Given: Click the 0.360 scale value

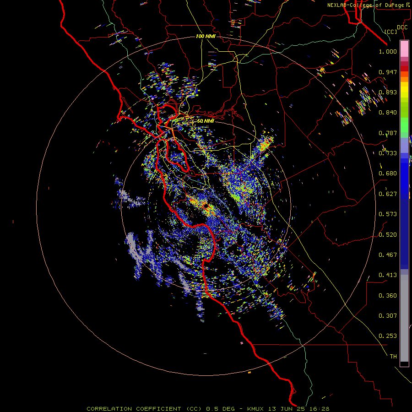Looking at the screenshot, I should click(388, 296).
